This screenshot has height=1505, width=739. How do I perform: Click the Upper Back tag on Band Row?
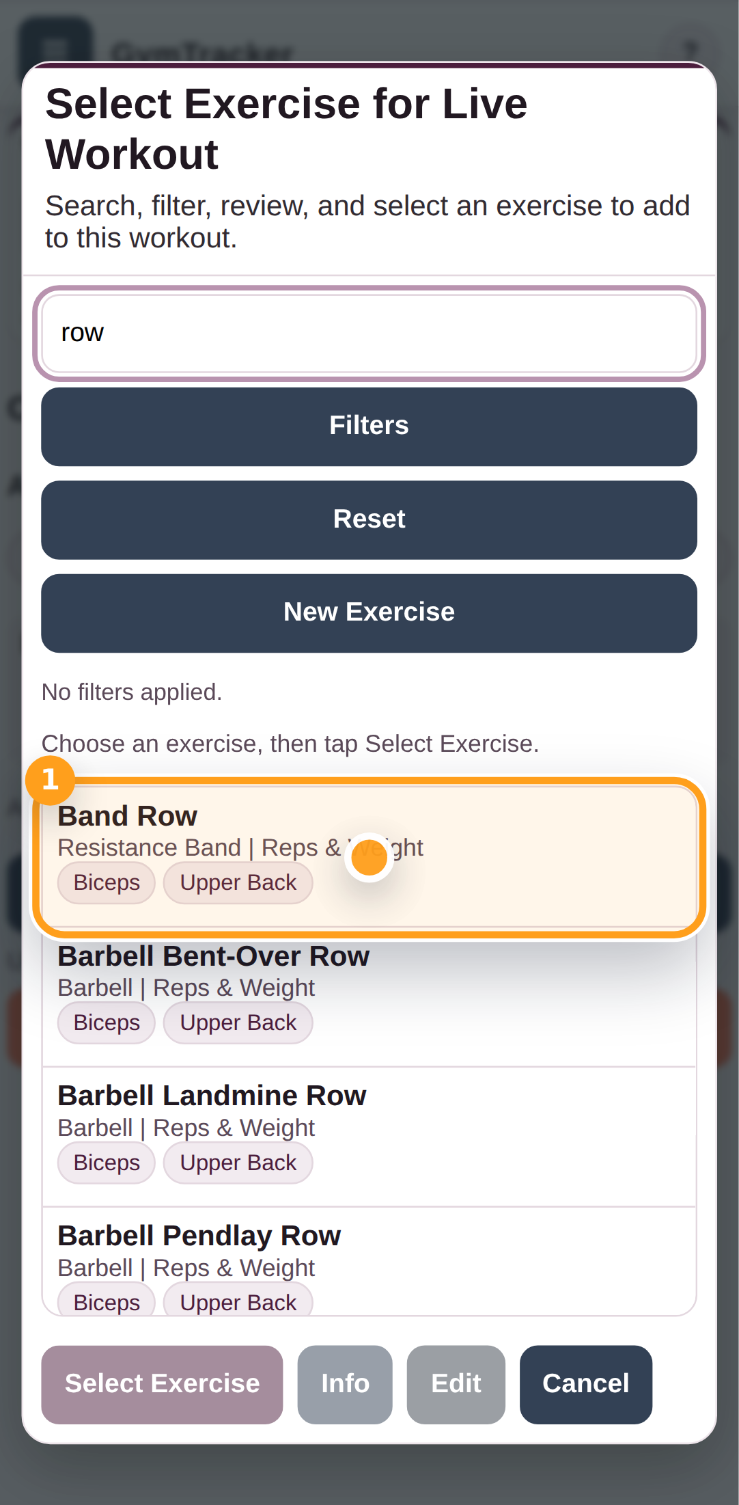point(238,882)
